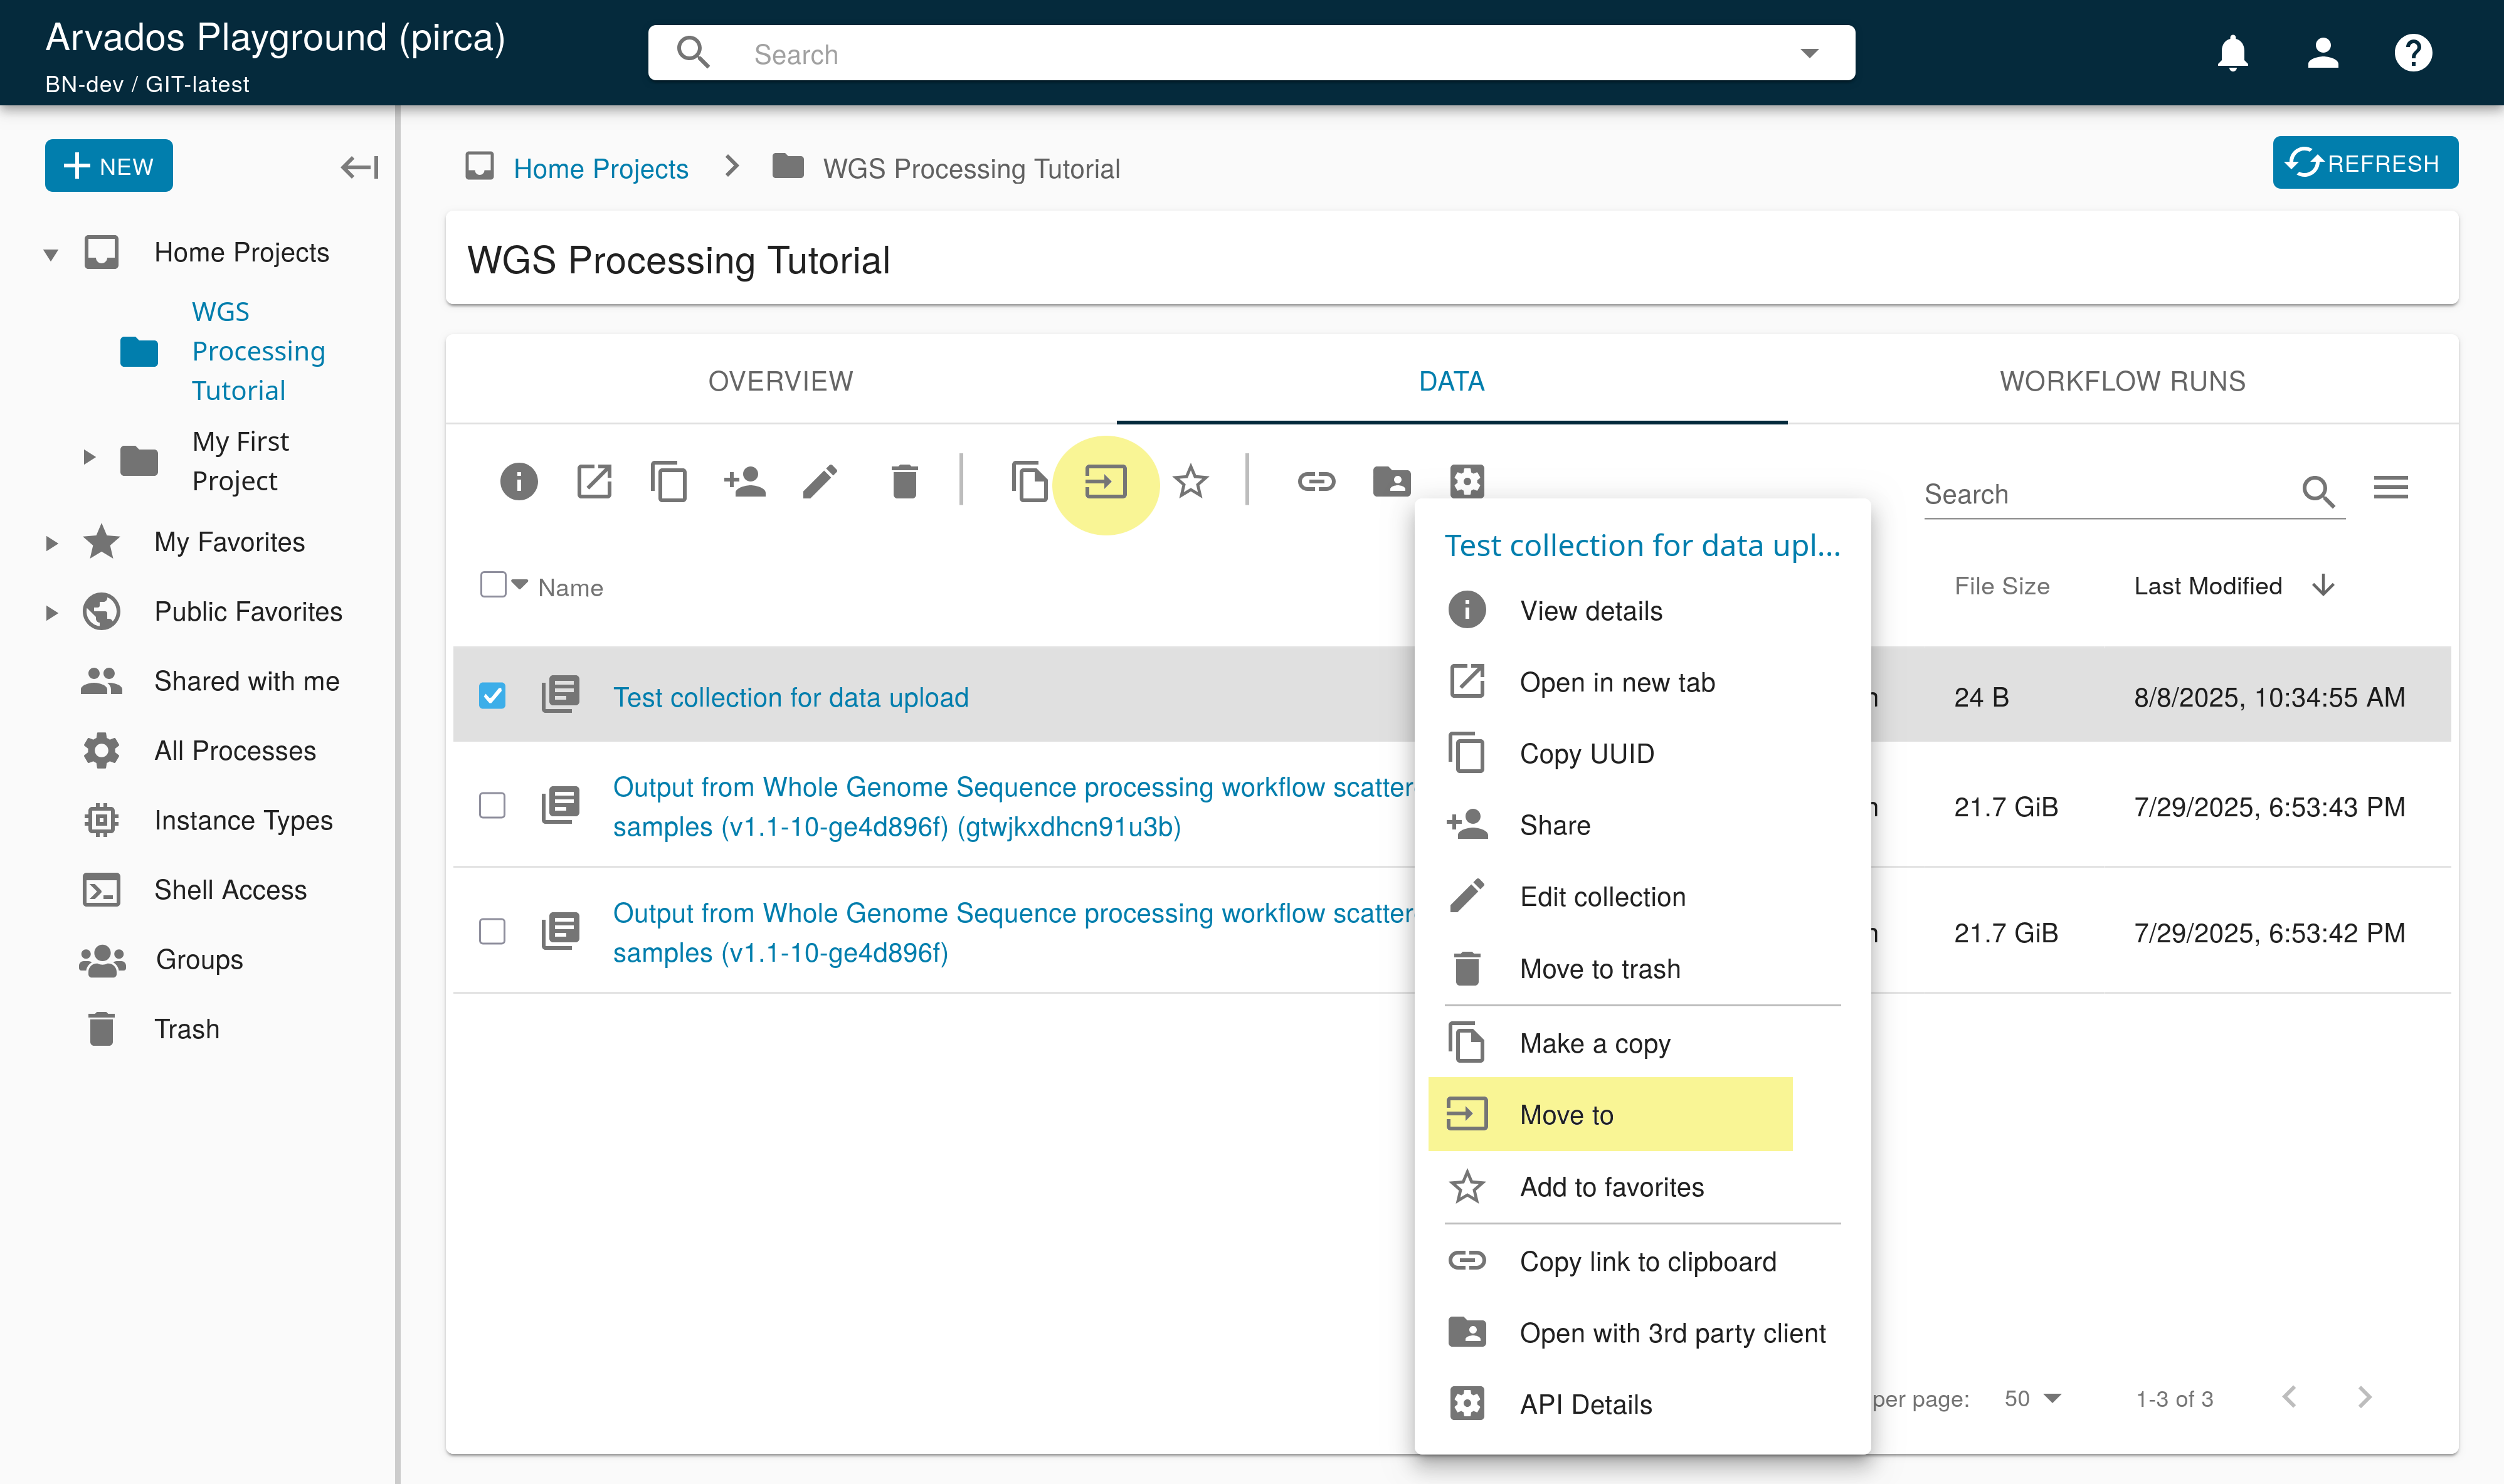The height and width of the screenshot is (1484, 2504).
Task: Toggle the select-all checkbox in Name header
Action: click(x=493, y=585)
